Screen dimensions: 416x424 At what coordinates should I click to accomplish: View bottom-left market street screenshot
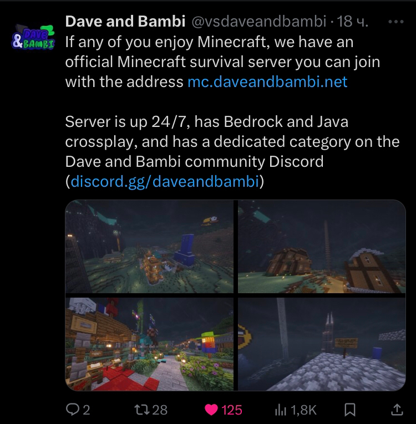149,344
